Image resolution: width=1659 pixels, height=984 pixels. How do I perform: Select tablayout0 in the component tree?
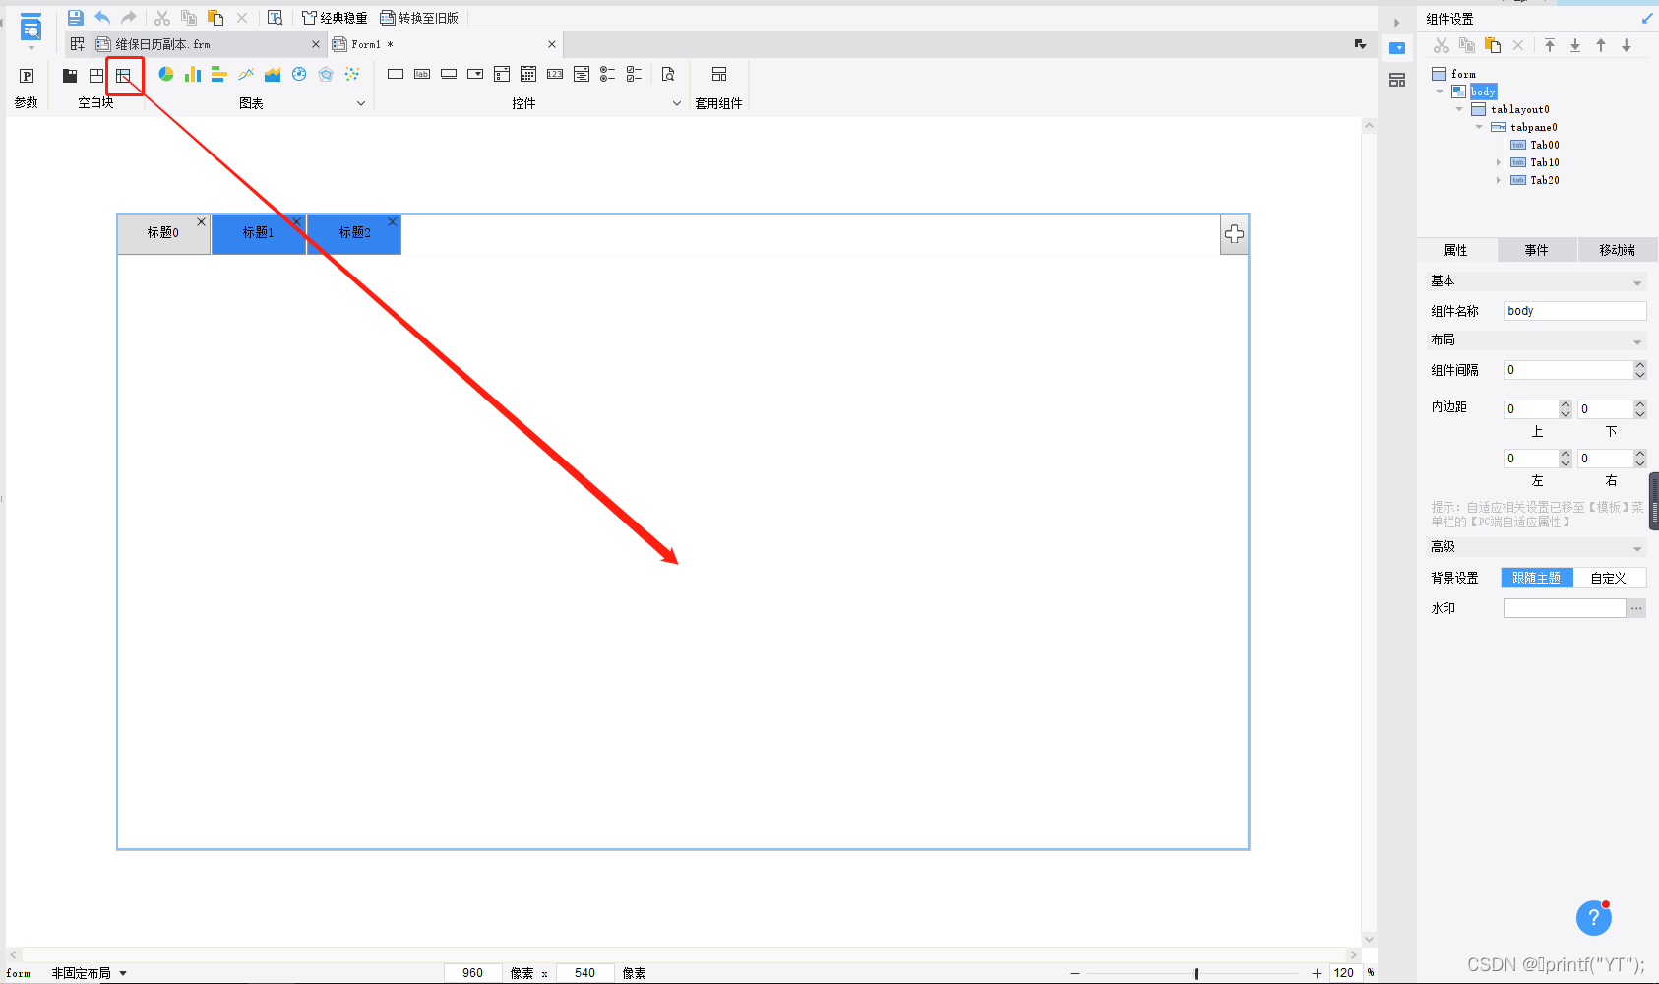pos(1519,109)
